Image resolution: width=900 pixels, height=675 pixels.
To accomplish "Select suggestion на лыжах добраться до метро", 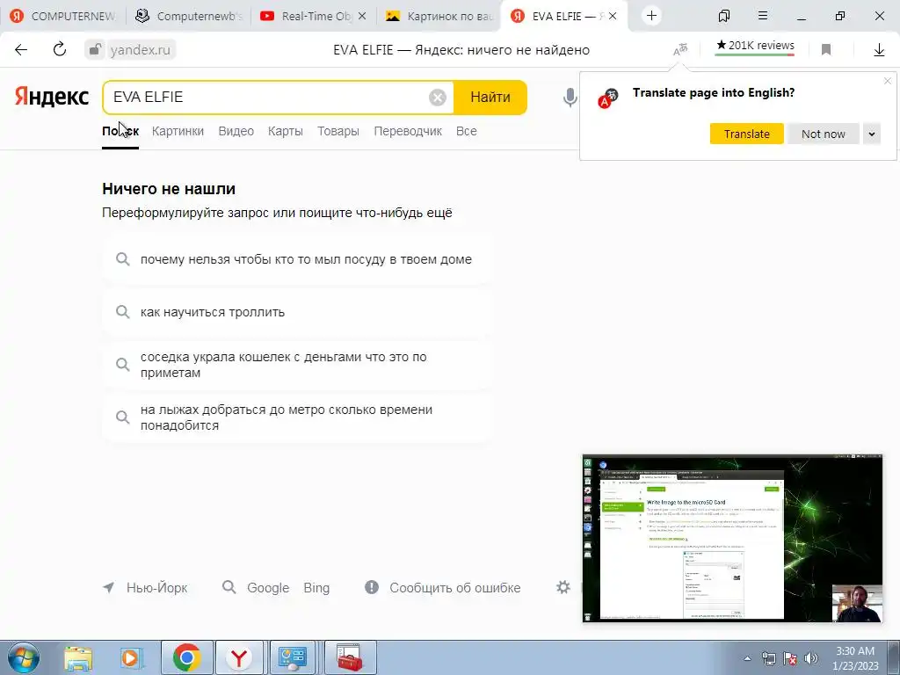I will (297, 417).
